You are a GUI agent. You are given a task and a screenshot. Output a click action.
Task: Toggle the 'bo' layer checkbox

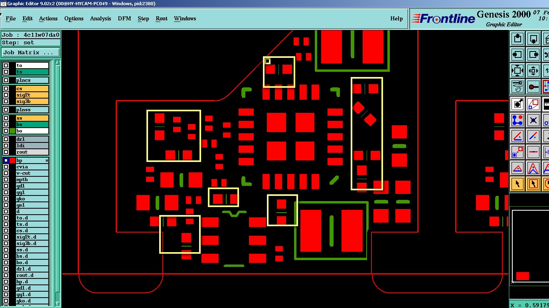pyautogui.click(x=6, y=131)
